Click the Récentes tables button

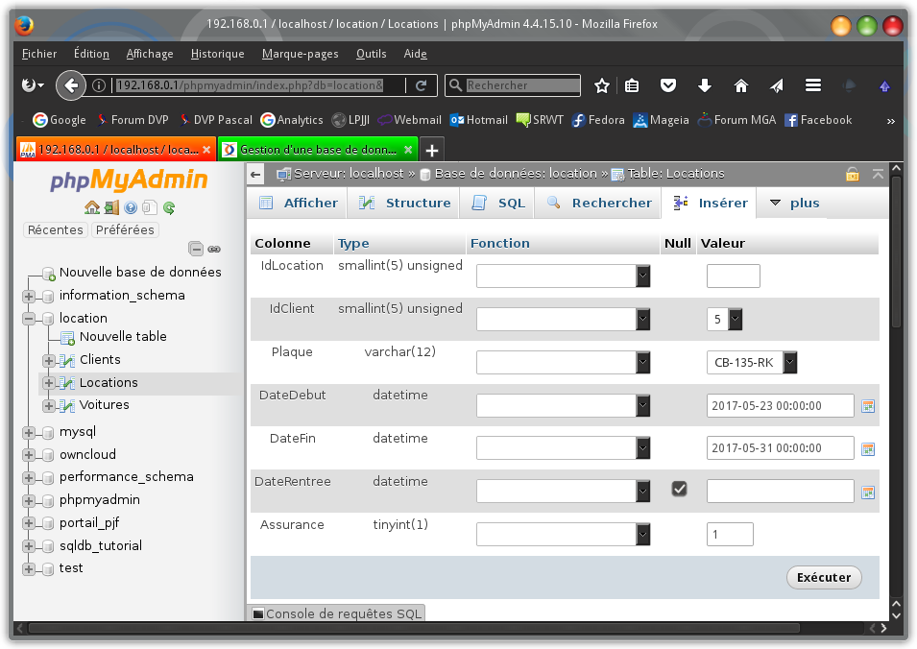55,229
